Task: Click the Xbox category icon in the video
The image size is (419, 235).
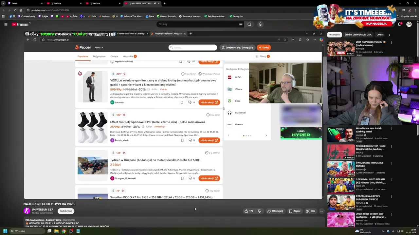Action: pyautogui.click(x=229, y=101)
